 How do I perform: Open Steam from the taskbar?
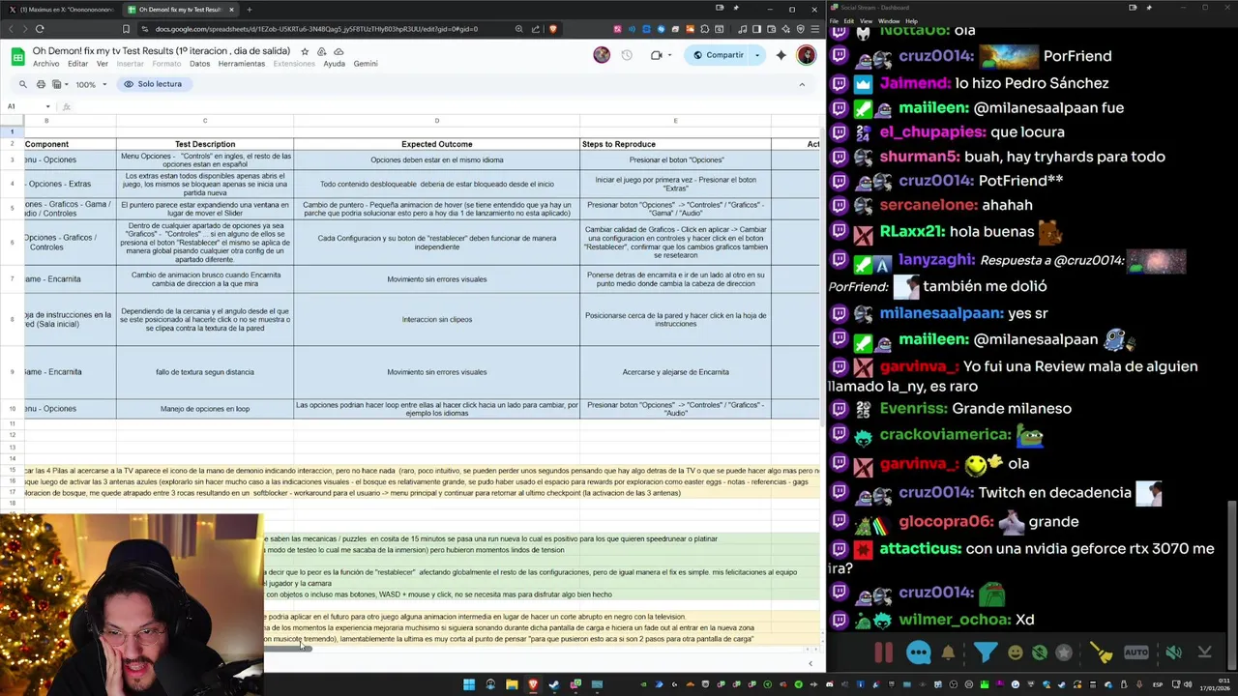554,685
